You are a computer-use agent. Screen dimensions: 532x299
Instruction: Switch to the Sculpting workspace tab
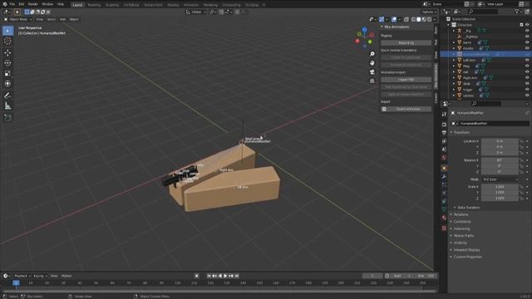pos(112,5)
